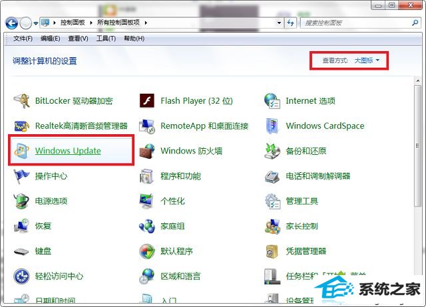Screen dimensions: 426x307
Task: Open the 程序和功能 link
Action: [180, 176]
